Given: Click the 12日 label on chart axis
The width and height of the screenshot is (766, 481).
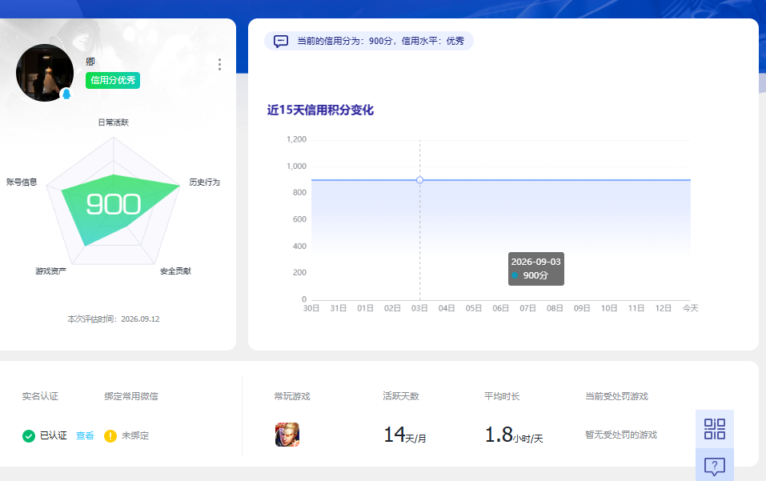Looking at the screenshot, I should [663, 308].
